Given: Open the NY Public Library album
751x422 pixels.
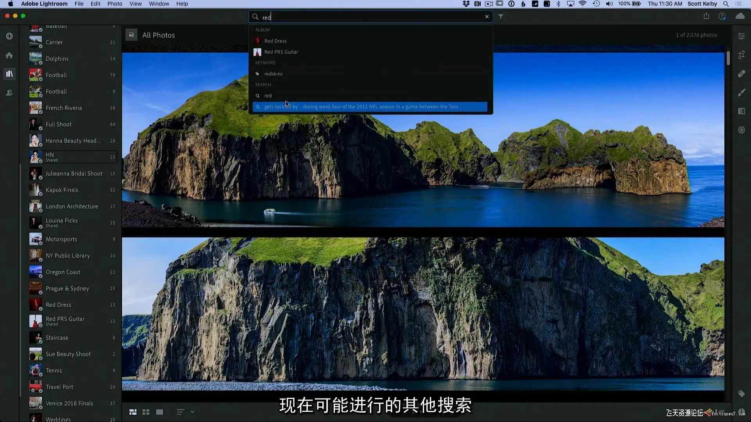Looking at the screenshot, I should coord(73,256).
